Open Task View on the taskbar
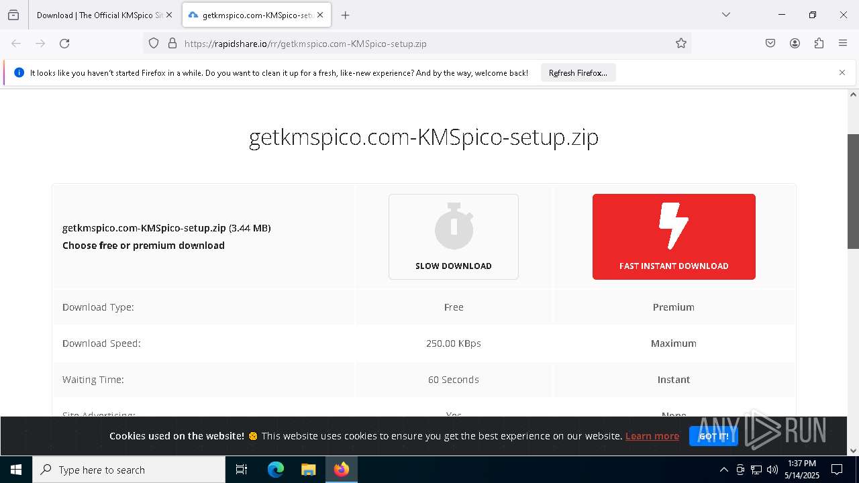This screenshot has width=859, height=483. click(242, 470)
